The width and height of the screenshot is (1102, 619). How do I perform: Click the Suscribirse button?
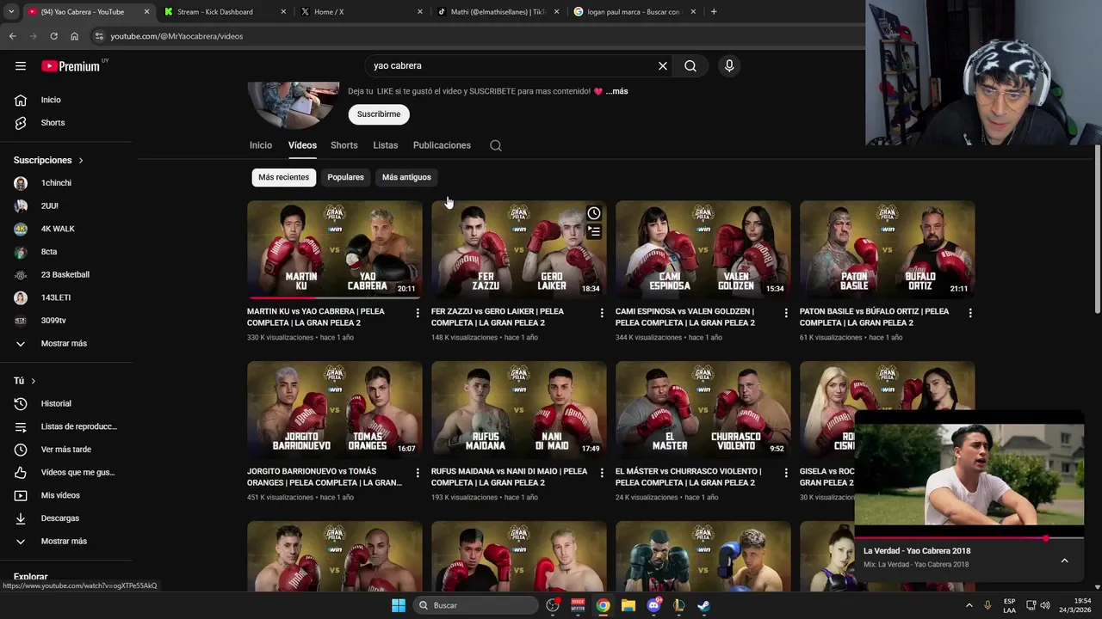click(x=379, y=114)
